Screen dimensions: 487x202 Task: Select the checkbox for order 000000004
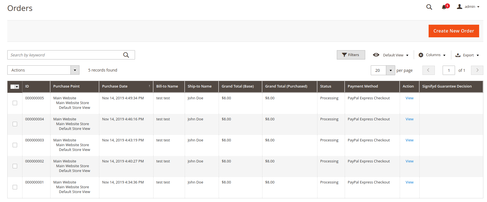[x=15, y=124]
